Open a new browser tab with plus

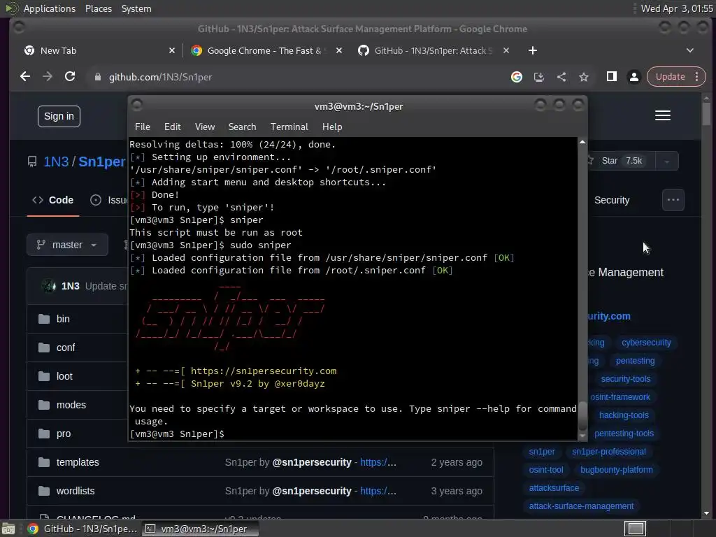coord(532,50)
